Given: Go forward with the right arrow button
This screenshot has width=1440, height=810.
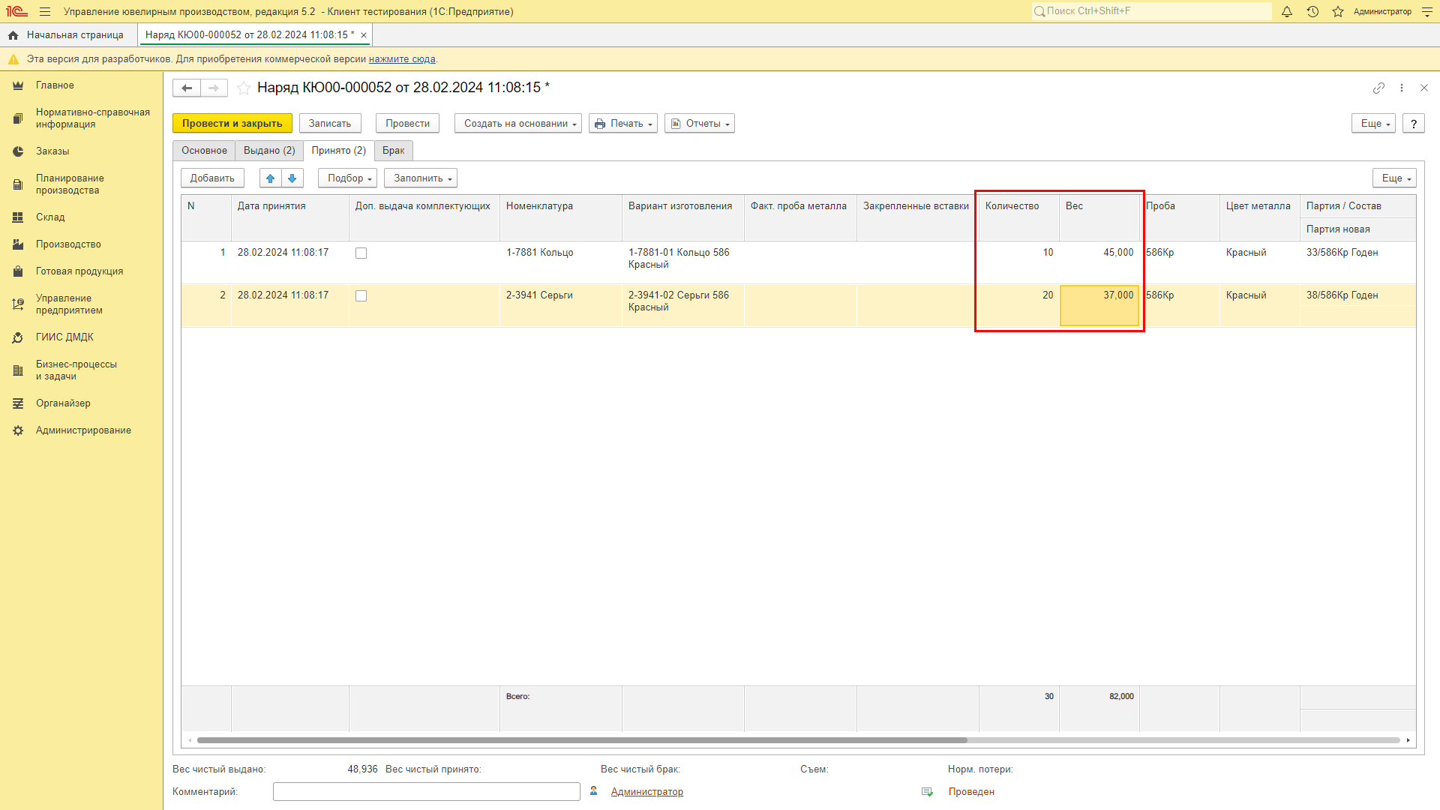Looking at the screenshot, I should click(x=214, y=88).
